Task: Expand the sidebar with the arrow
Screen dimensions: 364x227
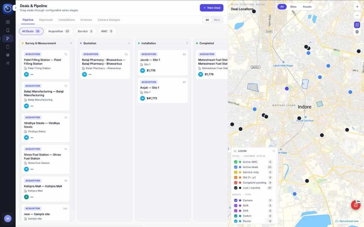Action: pos(15,8)
